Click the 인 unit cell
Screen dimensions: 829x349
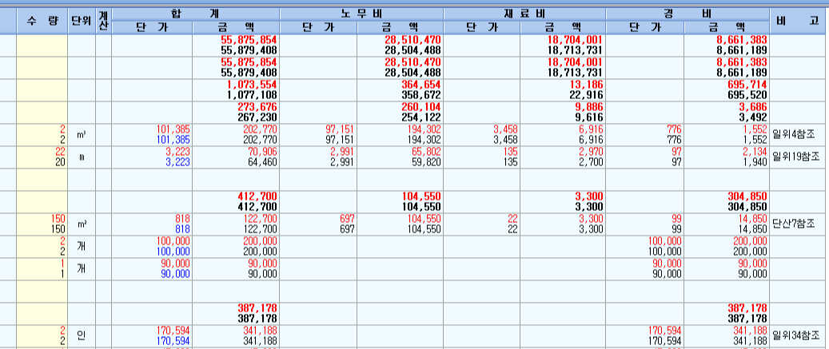click(82, 335)
